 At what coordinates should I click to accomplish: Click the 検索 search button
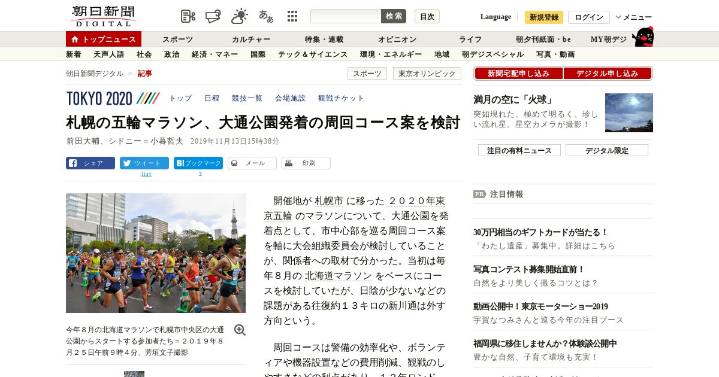point(394,16)
